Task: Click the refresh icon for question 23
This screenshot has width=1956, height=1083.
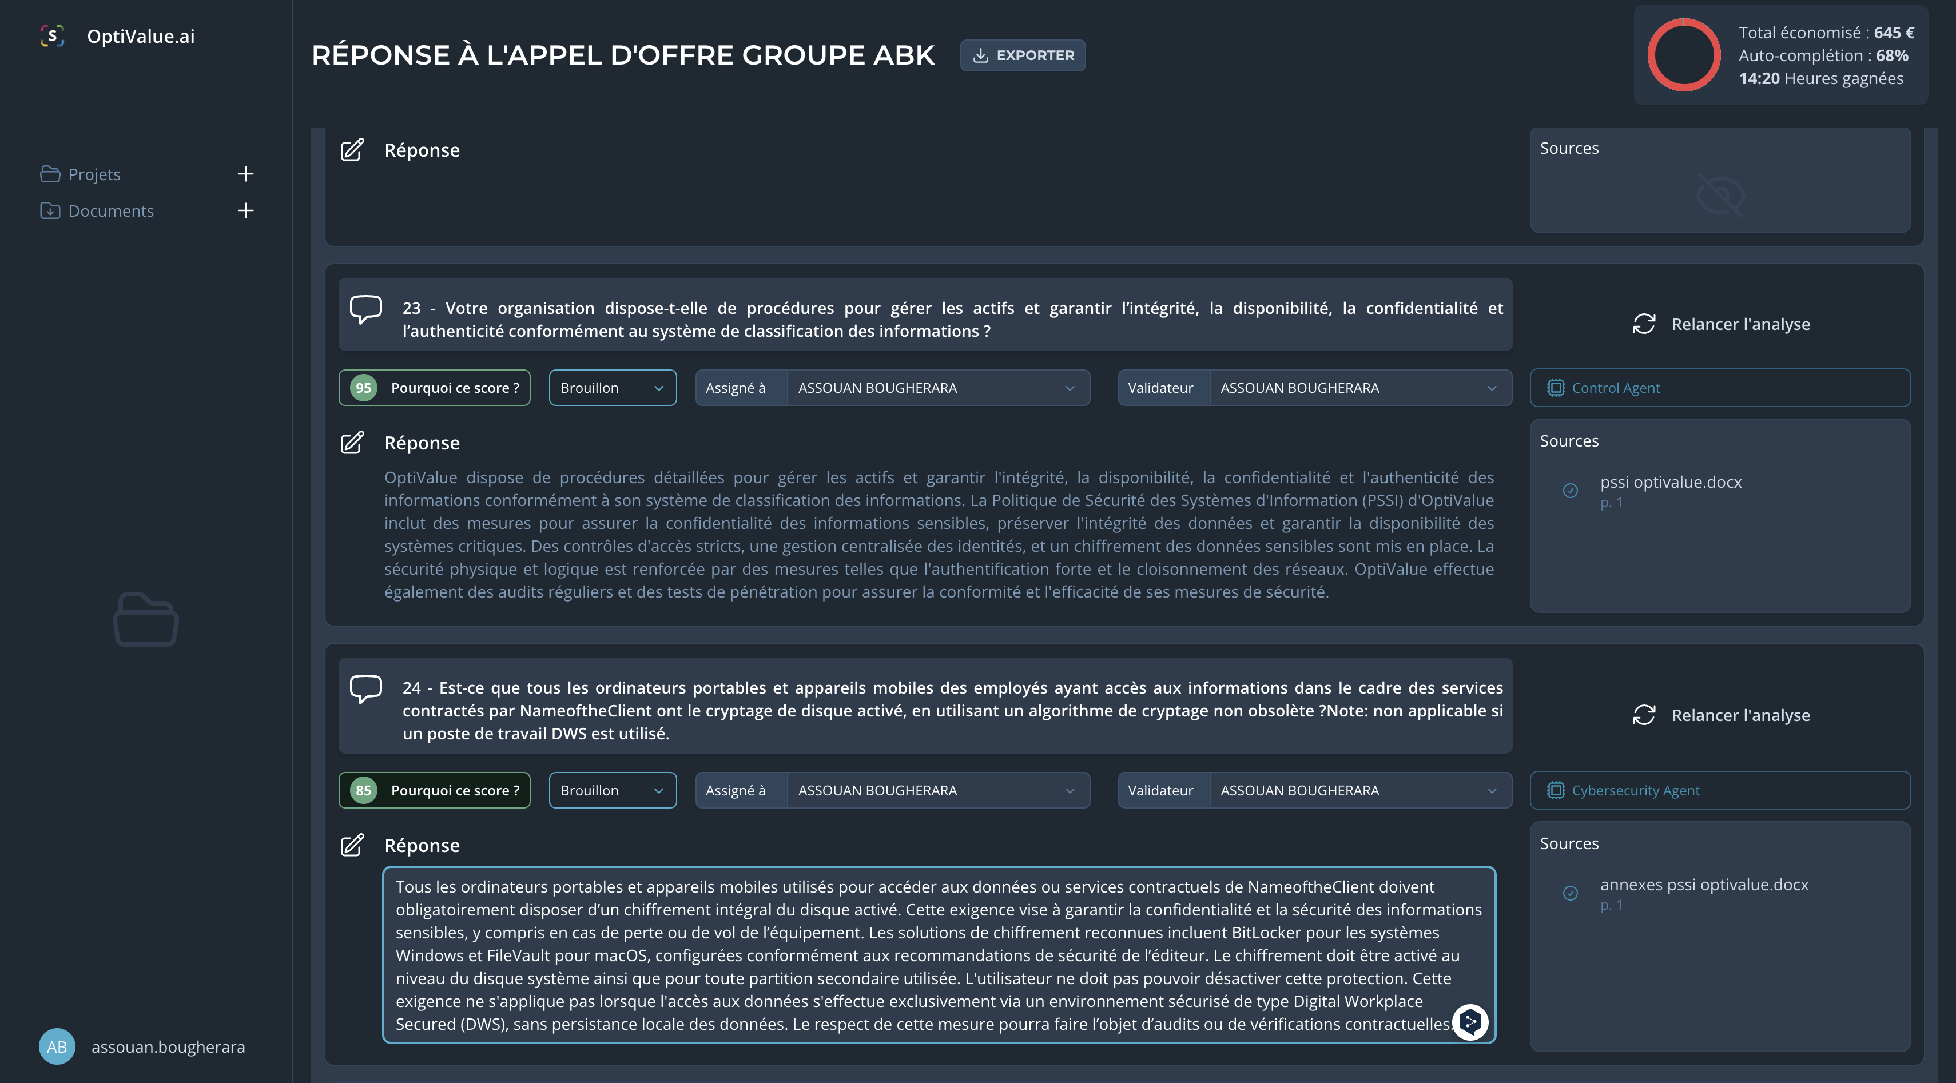Action: click(x=1644, y=324)
